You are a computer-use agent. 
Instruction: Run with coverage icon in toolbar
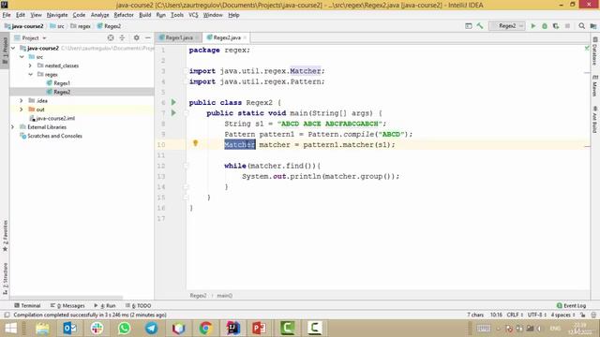coord(556,26)
